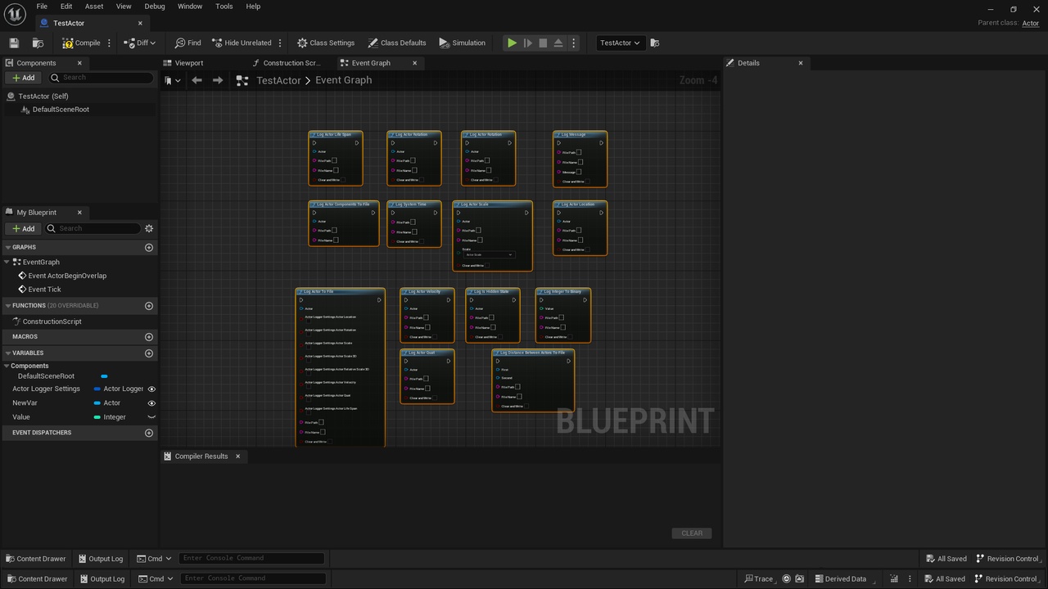The height and width of the screenshot is (589, 1048).
Task: Click the Stop play button
Action: pyautogui.click(x=543, y=43)
